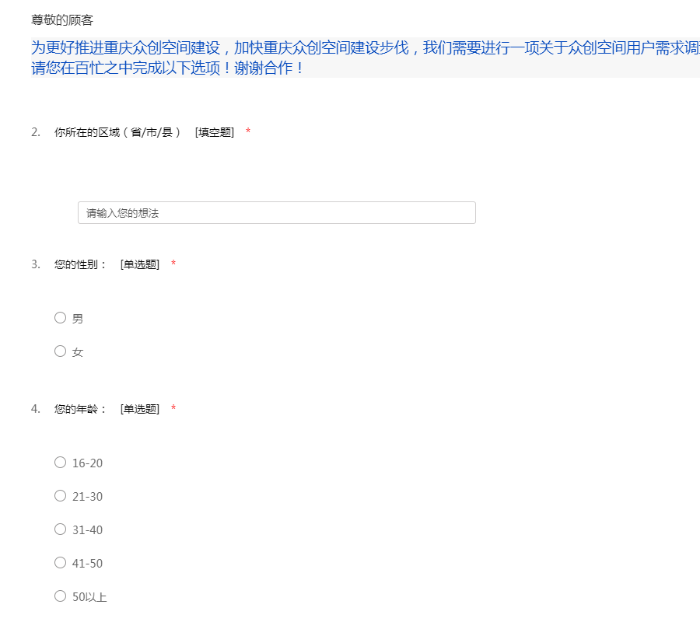This screenshot has width=700, height=622.
Task: Select the 女 gender radio button
Action: click(x=61, y=351)
